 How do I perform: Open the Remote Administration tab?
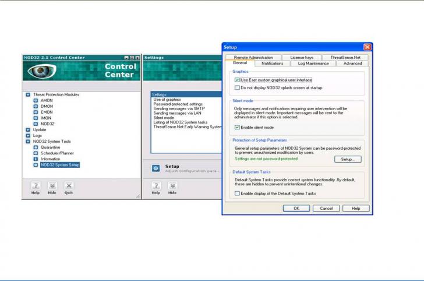(x=253, y=57)
